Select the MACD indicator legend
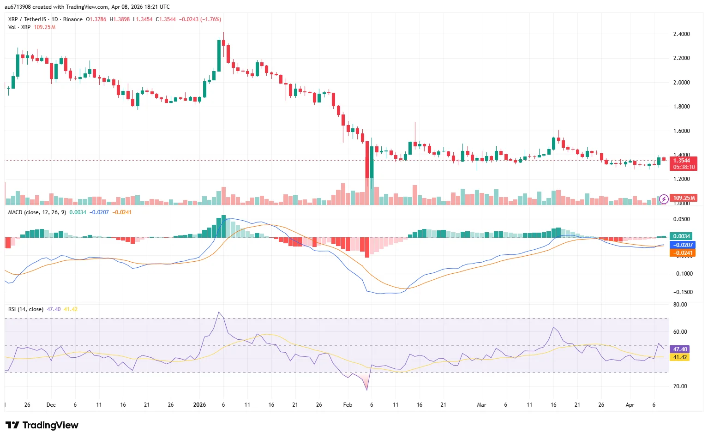708x439 pixels. 36,212
